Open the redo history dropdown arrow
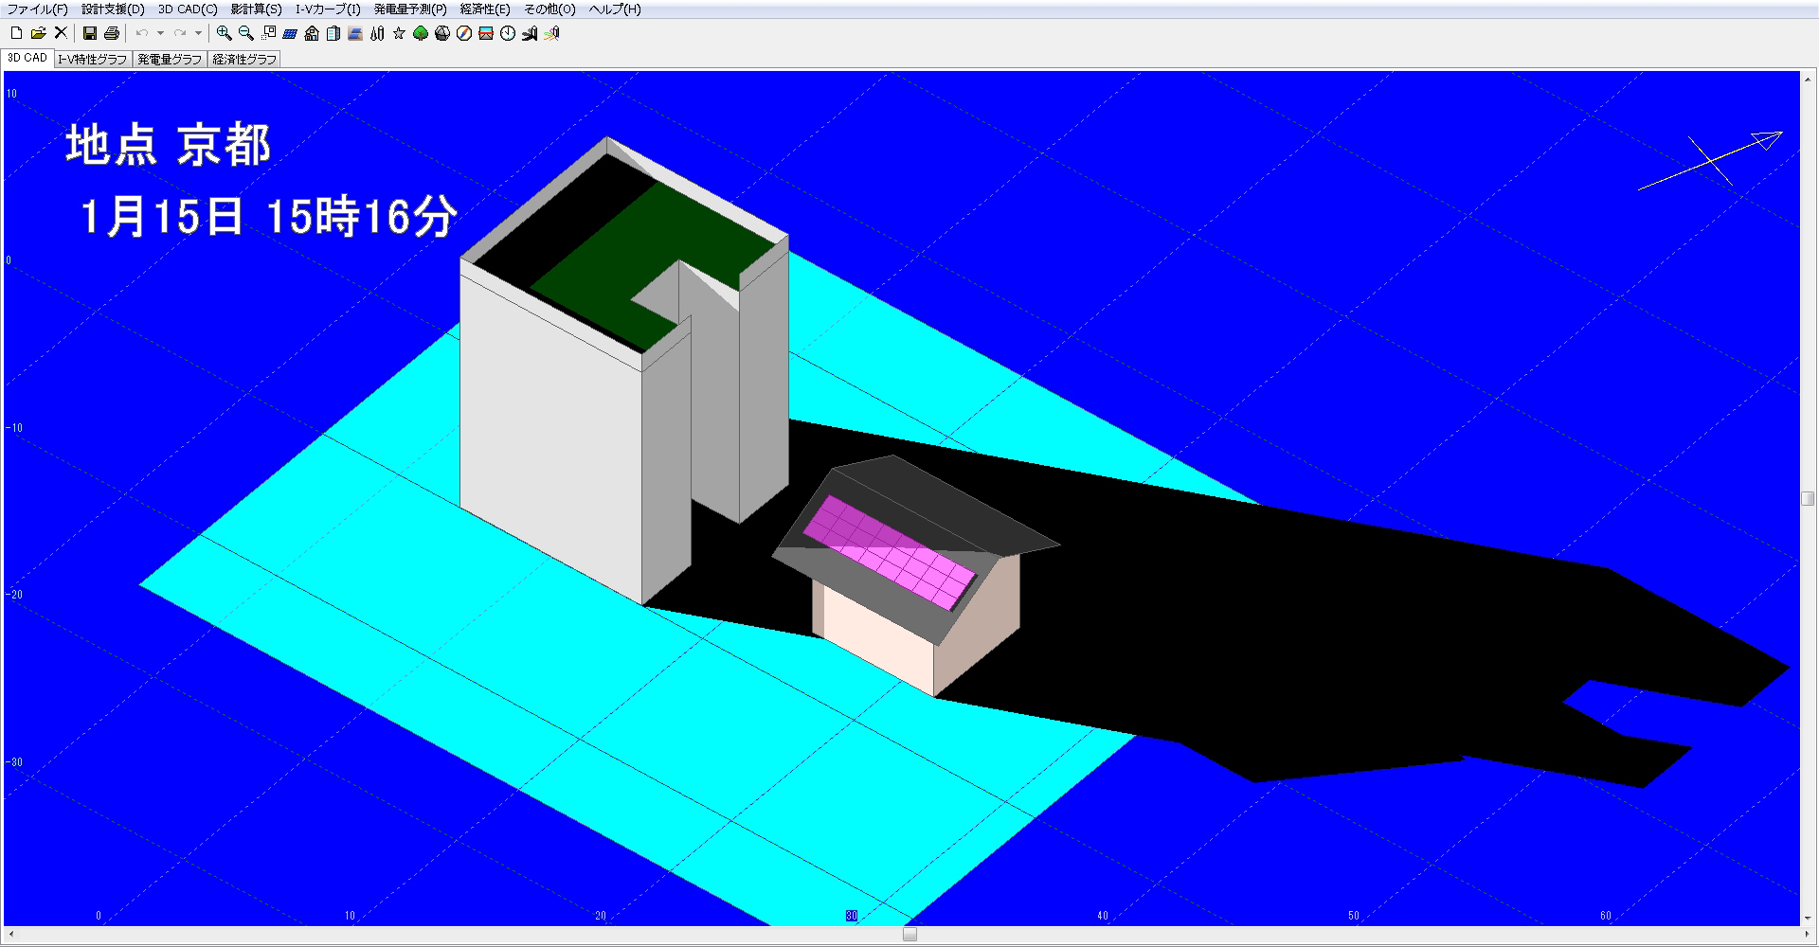 [198, 33]
